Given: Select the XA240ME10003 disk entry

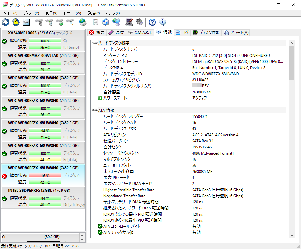Looking at the screenshot, I should pos(43,40).
